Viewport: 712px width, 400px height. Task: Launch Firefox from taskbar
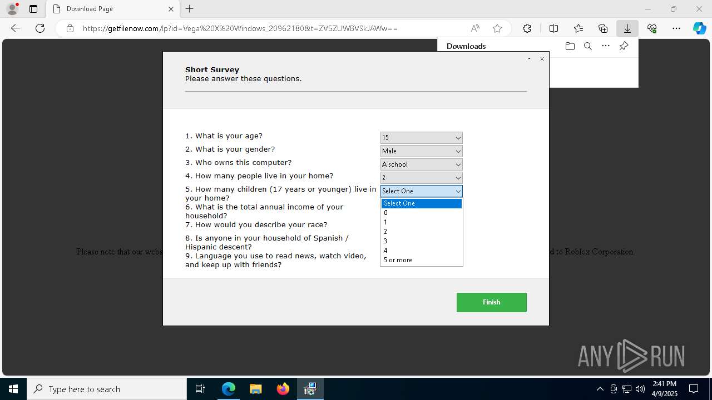(x=283, y=389)
